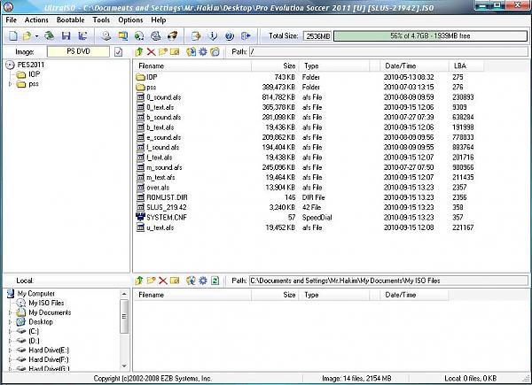Expand the (D:) drive node

pos(10,341)
